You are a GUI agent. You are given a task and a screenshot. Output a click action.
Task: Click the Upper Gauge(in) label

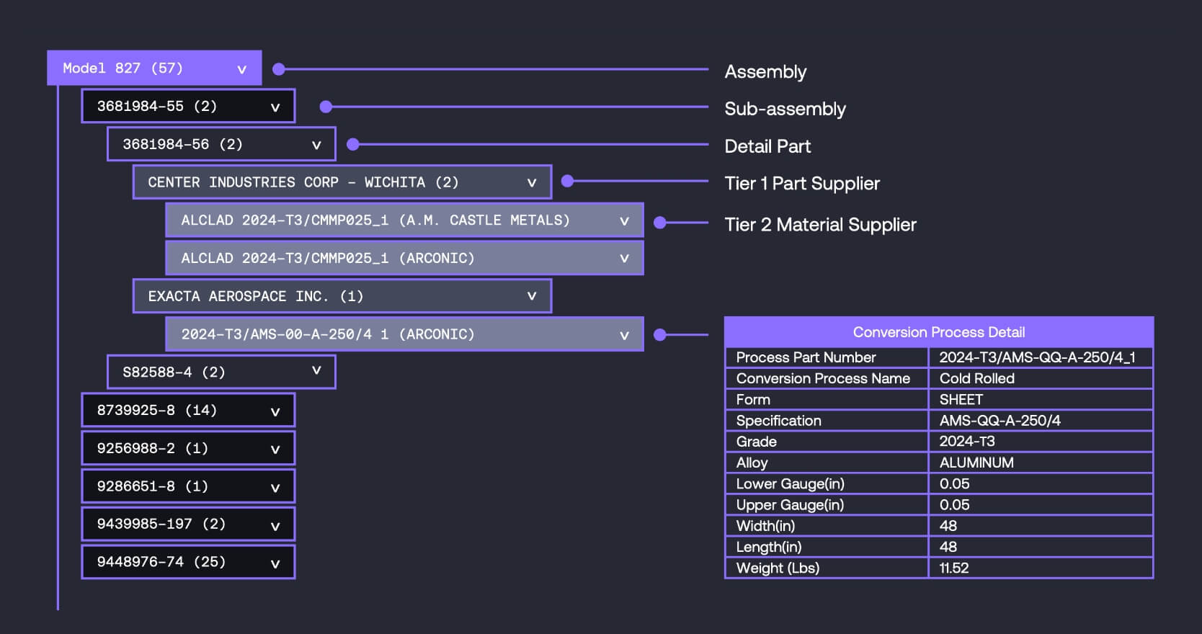coord(790,505)
